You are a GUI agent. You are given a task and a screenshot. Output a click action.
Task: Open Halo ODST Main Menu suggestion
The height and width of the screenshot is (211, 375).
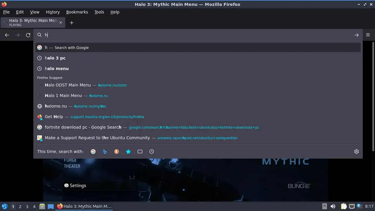point(198,85)
